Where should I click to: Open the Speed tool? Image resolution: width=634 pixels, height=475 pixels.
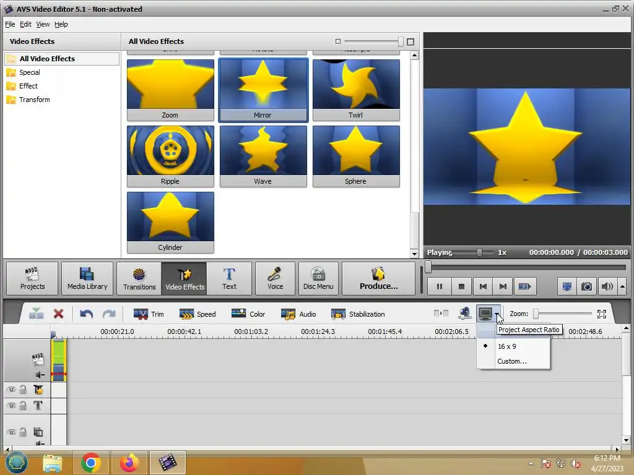pos(198,314)
